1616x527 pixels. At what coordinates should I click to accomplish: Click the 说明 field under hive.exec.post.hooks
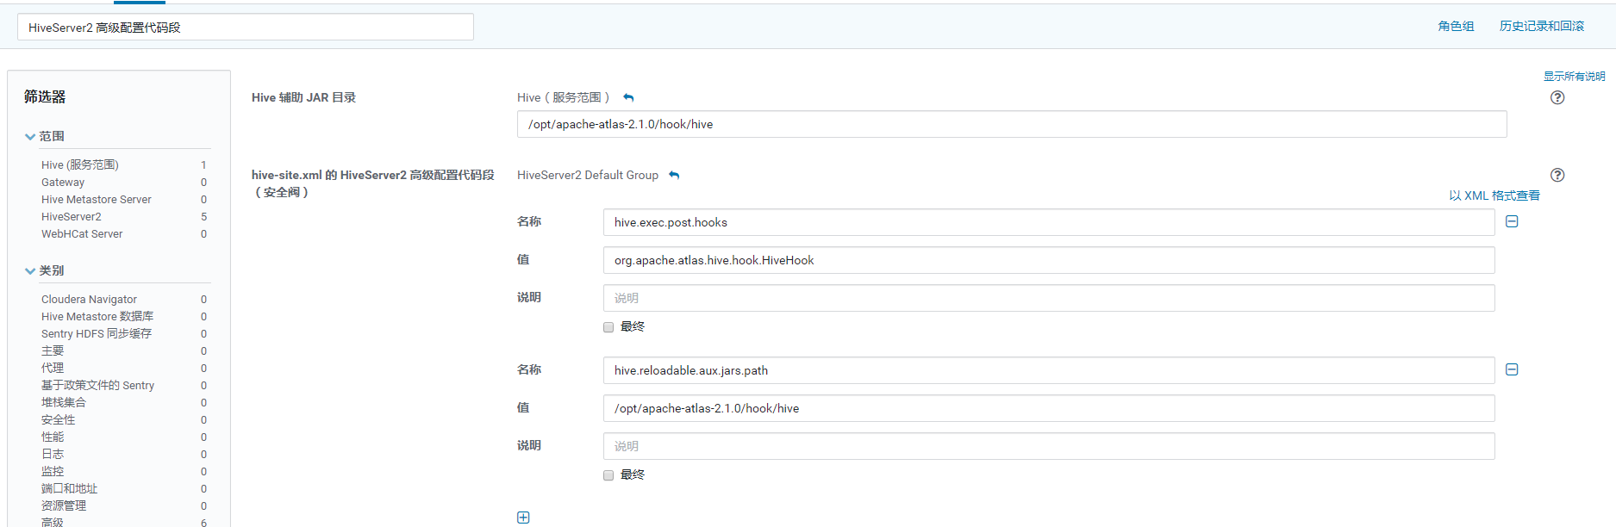(1049, 298)
